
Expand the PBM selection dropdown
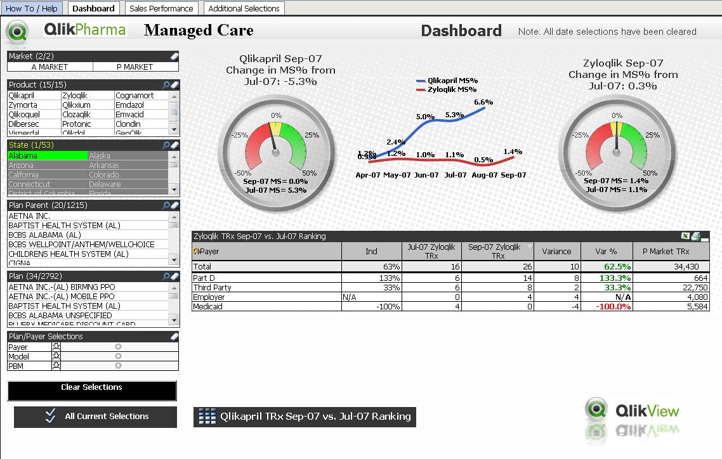[56, 366]
